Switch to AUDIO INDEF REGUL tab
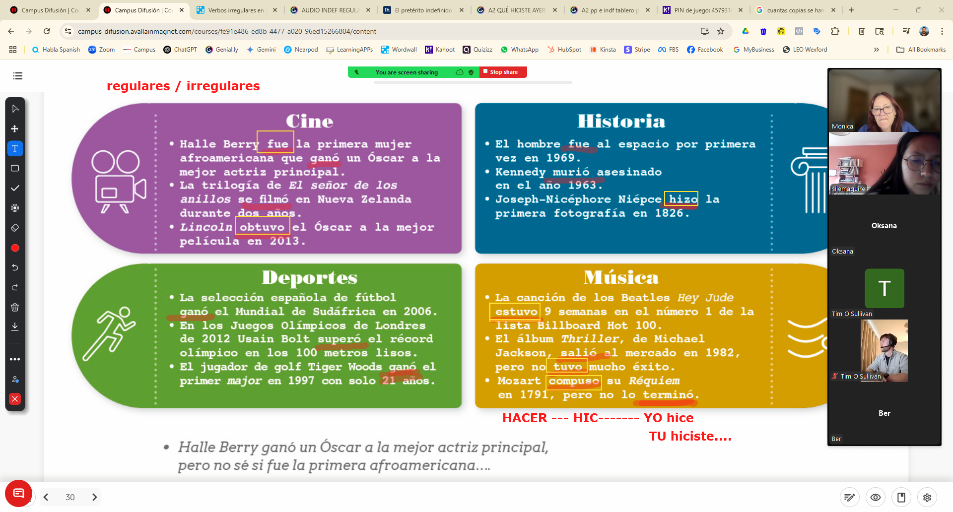 click(x=329, y=10)
